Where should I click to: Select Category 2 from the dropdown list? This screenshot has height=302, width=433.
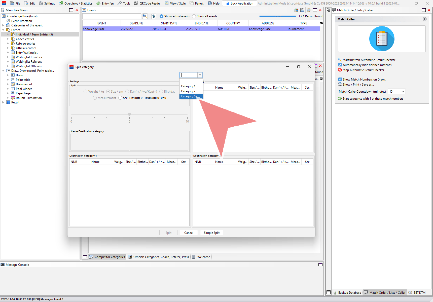point(188,91)
